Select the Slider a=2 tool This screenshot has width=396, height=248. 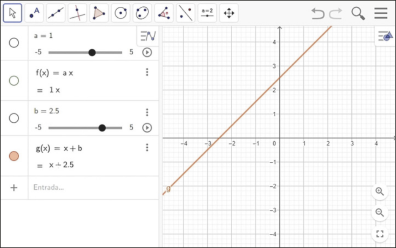tap(207, 13)
